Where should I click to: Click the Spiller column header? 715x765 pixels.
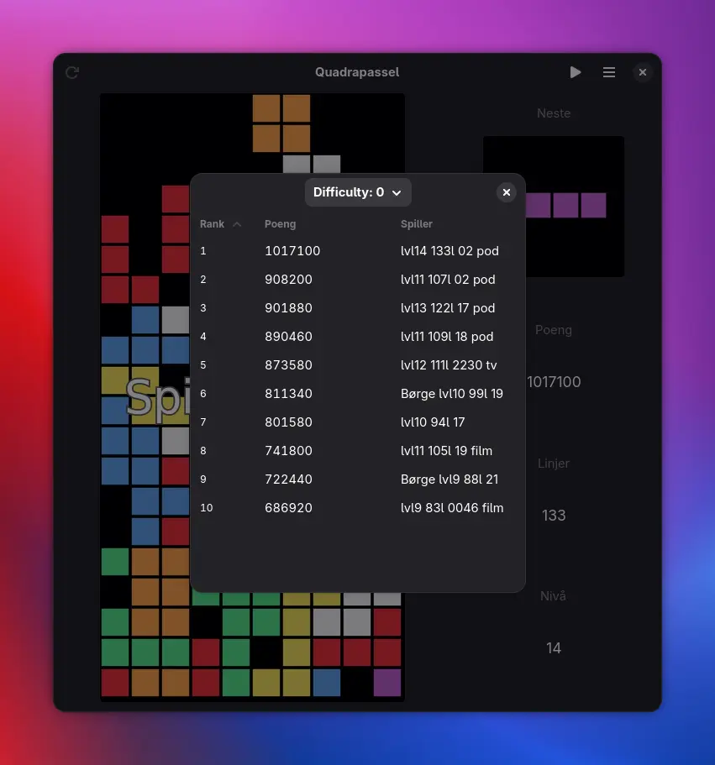417,224
